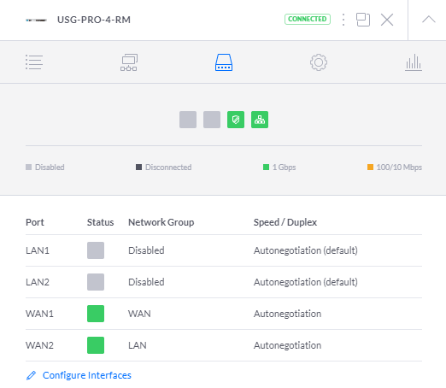Open the device Config gear tab
The width and height of the screenshot is (446, 388).
click(x=319, y=62)
